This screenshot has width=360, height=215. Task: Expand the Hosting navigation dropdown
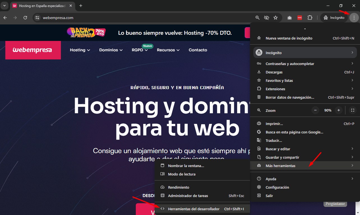[80, 50]
